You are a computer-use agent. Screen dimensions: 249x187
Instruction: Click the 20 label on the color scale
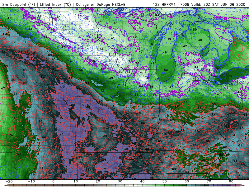(x=98, y=181)
